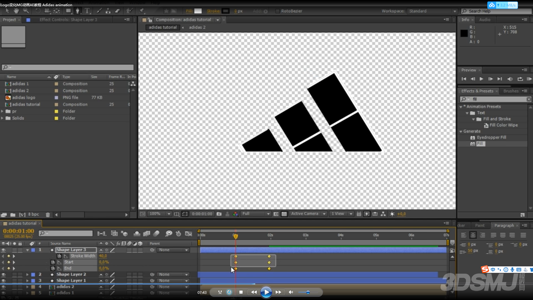Image resolution: width=533 pixels, height=300 pixels.
Task: Toggle Preview audio mute speaker
Action: pyautogui.click(x=510, y=79)
